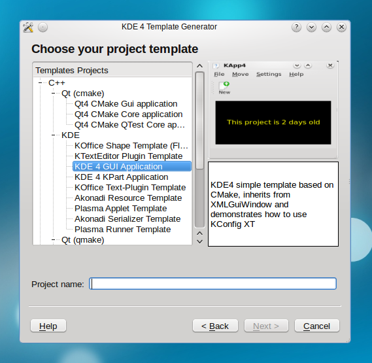Select KDE 4 KPart Application template

122,177
